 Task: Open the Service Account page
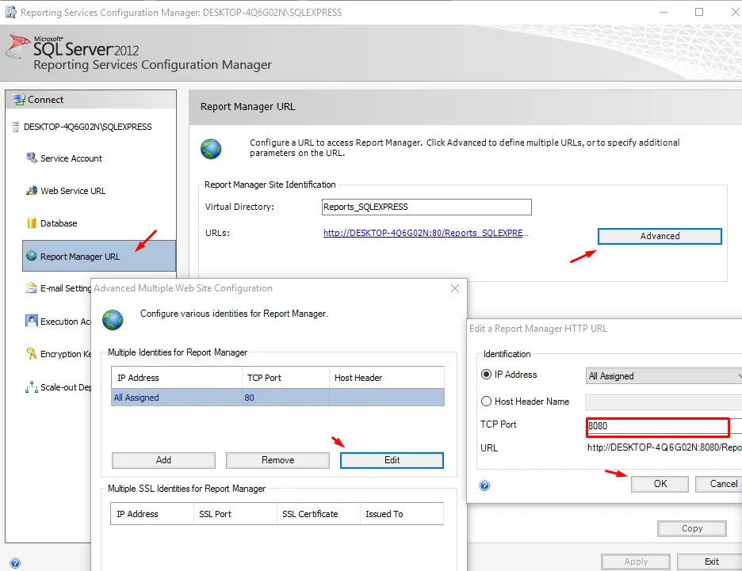pos(71,158)
